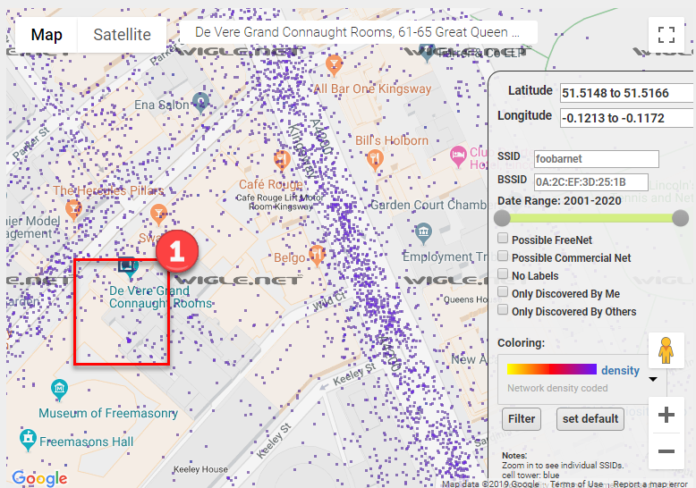Click the Freemasons Hall text label
696x488 pixels.
[86, 442]
